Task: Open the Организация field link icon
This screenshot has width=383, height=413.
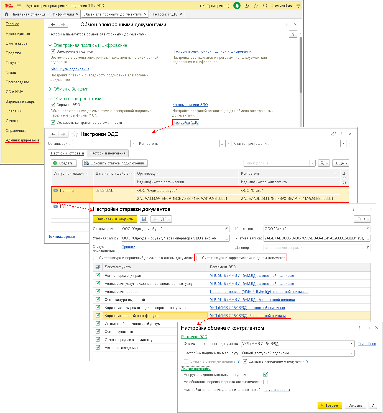Action: (x=227, y=229)
